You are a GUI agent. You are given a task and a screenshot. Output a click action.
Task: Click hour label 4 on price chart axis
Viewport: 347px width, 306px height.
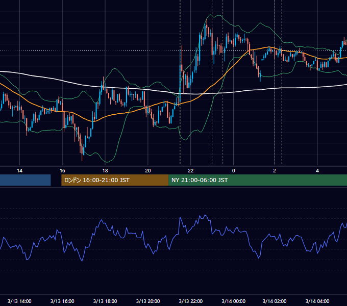point(317,170)
